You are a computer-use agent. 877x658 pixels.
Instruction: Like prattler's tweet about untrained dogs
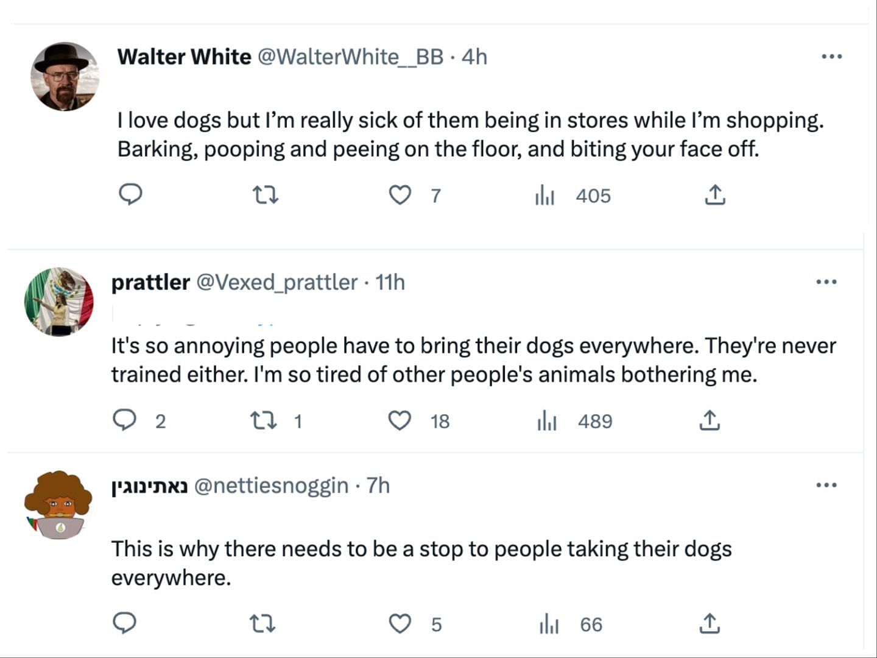400,420
